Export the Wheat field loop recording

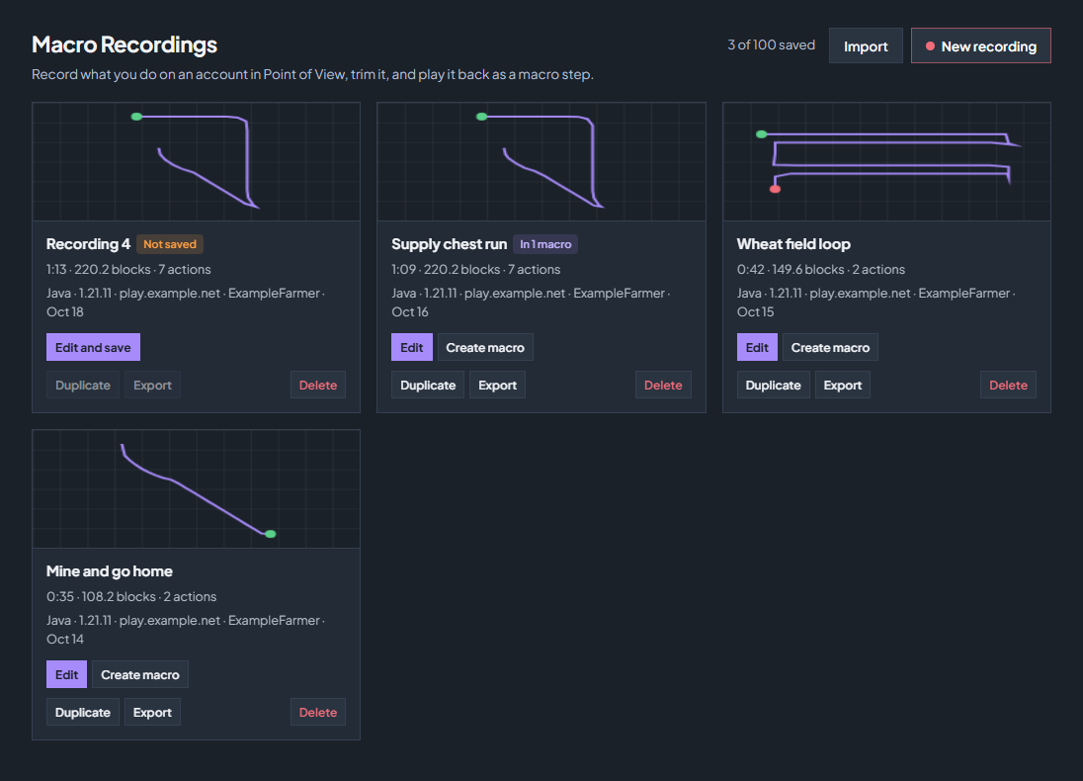point(843,385)
